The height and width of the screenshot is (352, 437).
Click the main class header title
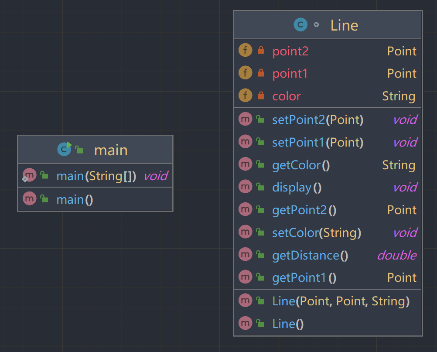(111, 150)
